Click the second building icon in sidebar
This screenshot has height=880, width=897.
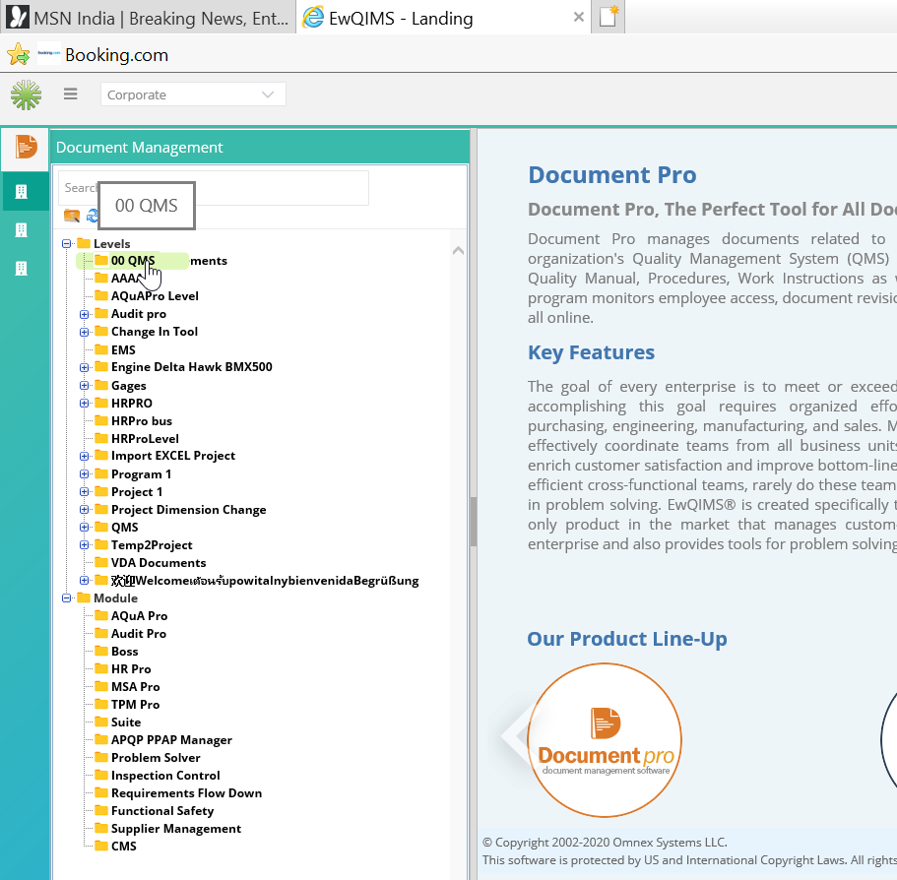tap(21, 230)
